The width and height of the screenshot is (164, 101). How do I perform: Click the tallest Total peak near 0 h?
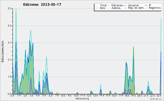[16, 9]
